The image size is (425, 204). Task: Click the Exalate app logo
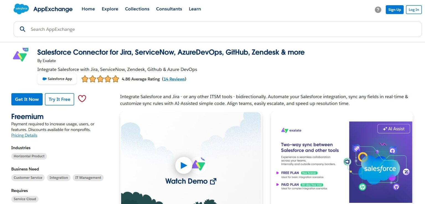point(20,55)
